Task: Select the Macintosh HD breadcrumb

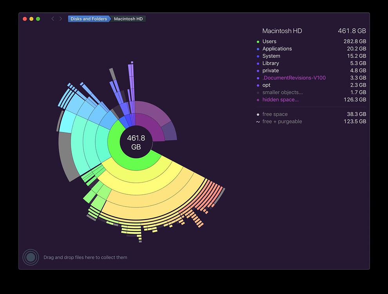Action: (128, 19)
